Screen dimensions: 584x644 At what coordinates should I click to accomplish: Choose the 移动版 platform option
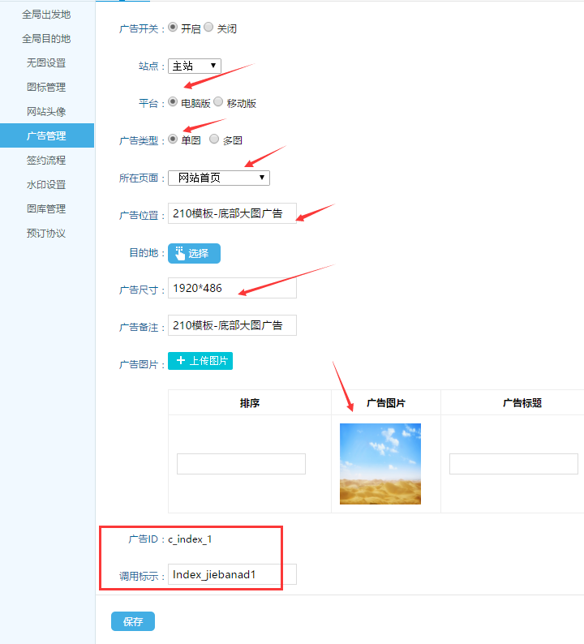click(x=218, y=103)
